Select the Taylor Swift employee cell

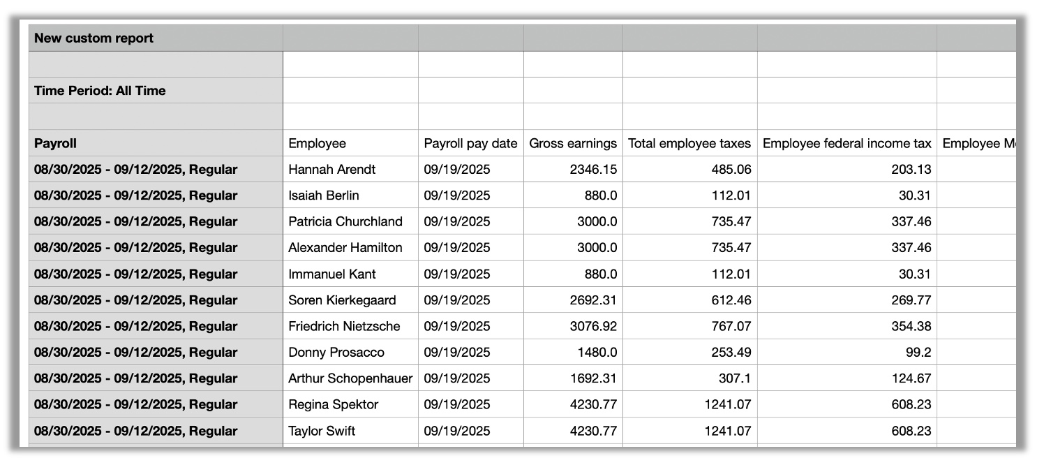(322, 431)
